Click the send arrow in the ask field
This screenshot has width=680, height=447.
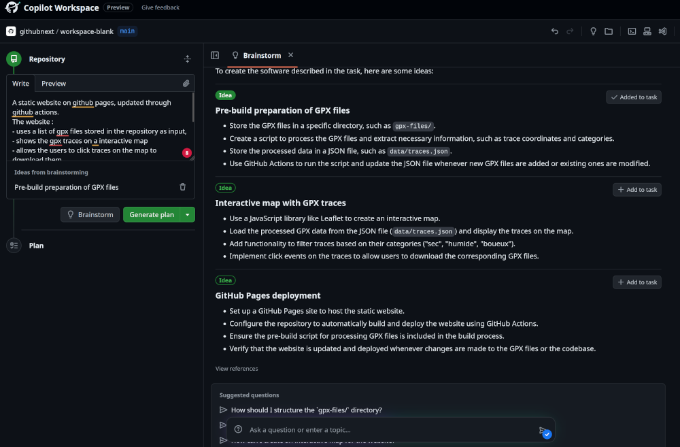pos(543,430)
